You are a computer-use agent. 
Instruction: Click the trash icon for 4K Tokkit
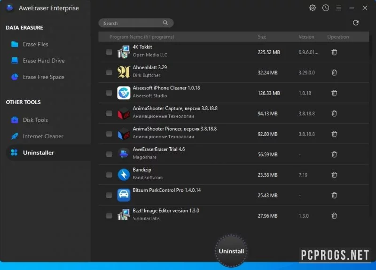pyautogui.click(x=334, y=52)
